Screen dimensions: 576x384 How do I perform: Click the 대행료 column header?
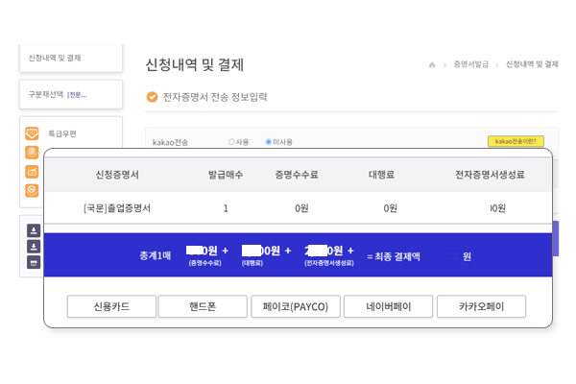tap(382, 175)
